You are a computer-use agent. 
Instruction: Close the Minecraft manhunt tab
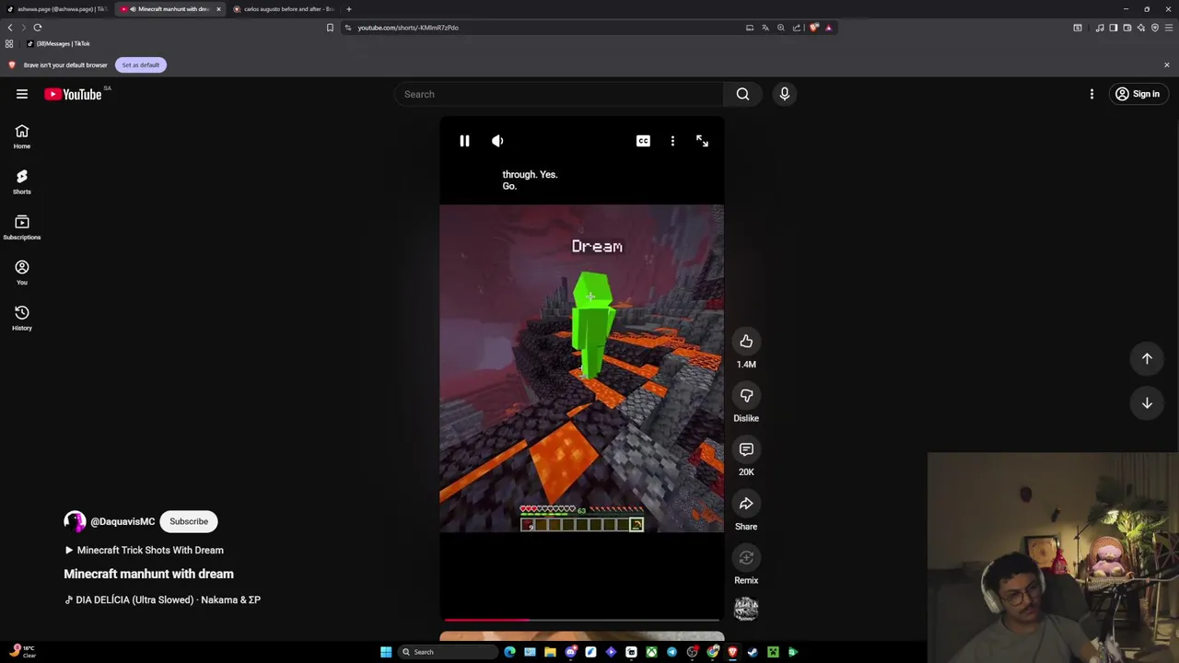pyautogui.click(x=218, y=9)
